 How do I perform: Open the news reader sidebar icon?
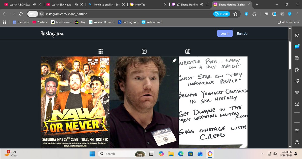click(297, 59)
